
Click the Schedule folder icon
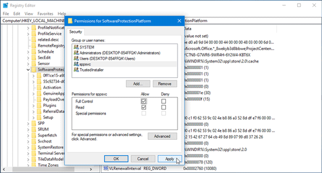point(34,52)
